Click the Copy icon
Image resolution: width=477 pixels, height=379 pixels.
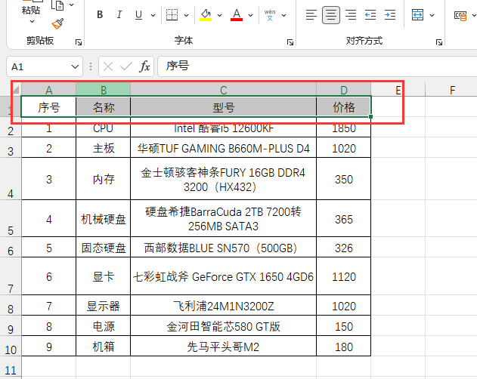57,5
